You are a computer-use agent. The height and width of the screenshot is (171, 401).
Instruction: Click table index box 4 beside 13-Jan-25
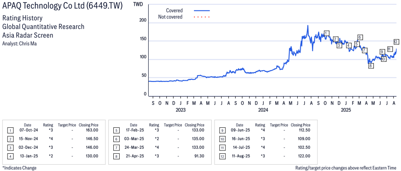(10, 156)
